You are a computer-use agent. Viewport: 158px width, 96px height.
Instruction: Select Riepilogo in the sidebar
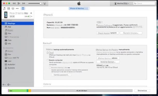tap(18, 23)
